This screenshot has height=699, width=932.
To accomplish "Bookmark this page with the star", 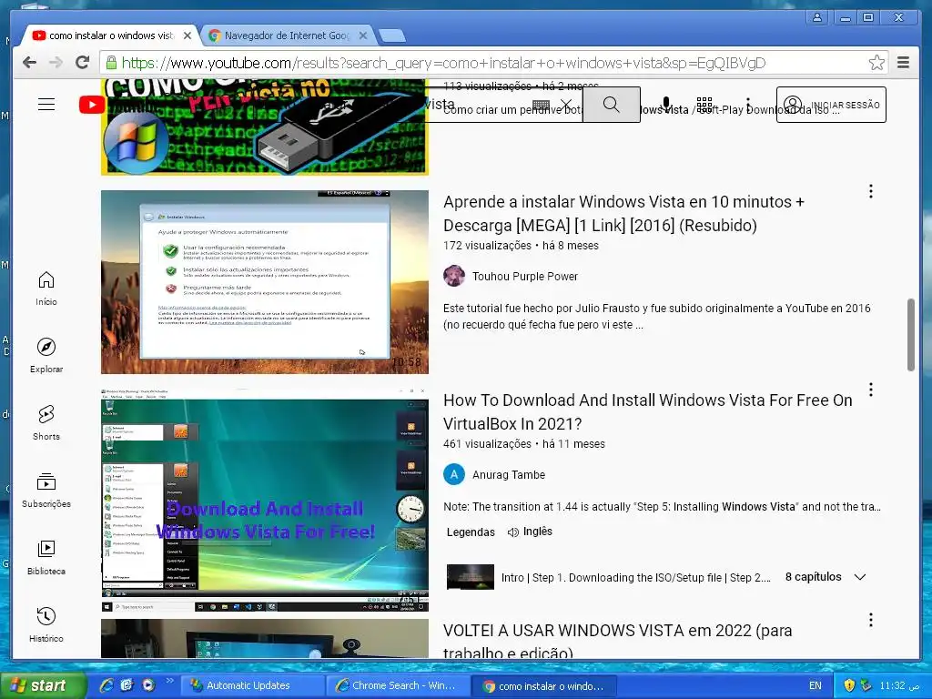I will click(876, 63).
